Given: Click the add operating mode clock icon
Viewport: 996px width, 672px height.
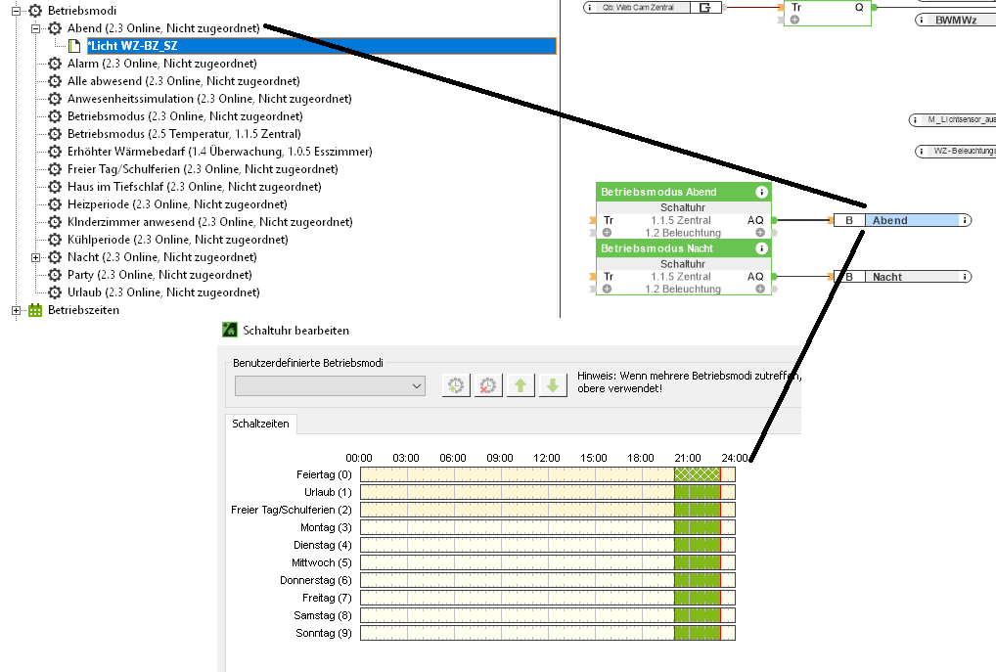Looking at the screenshot, I should pyautogui.click(x=456, y=385).
